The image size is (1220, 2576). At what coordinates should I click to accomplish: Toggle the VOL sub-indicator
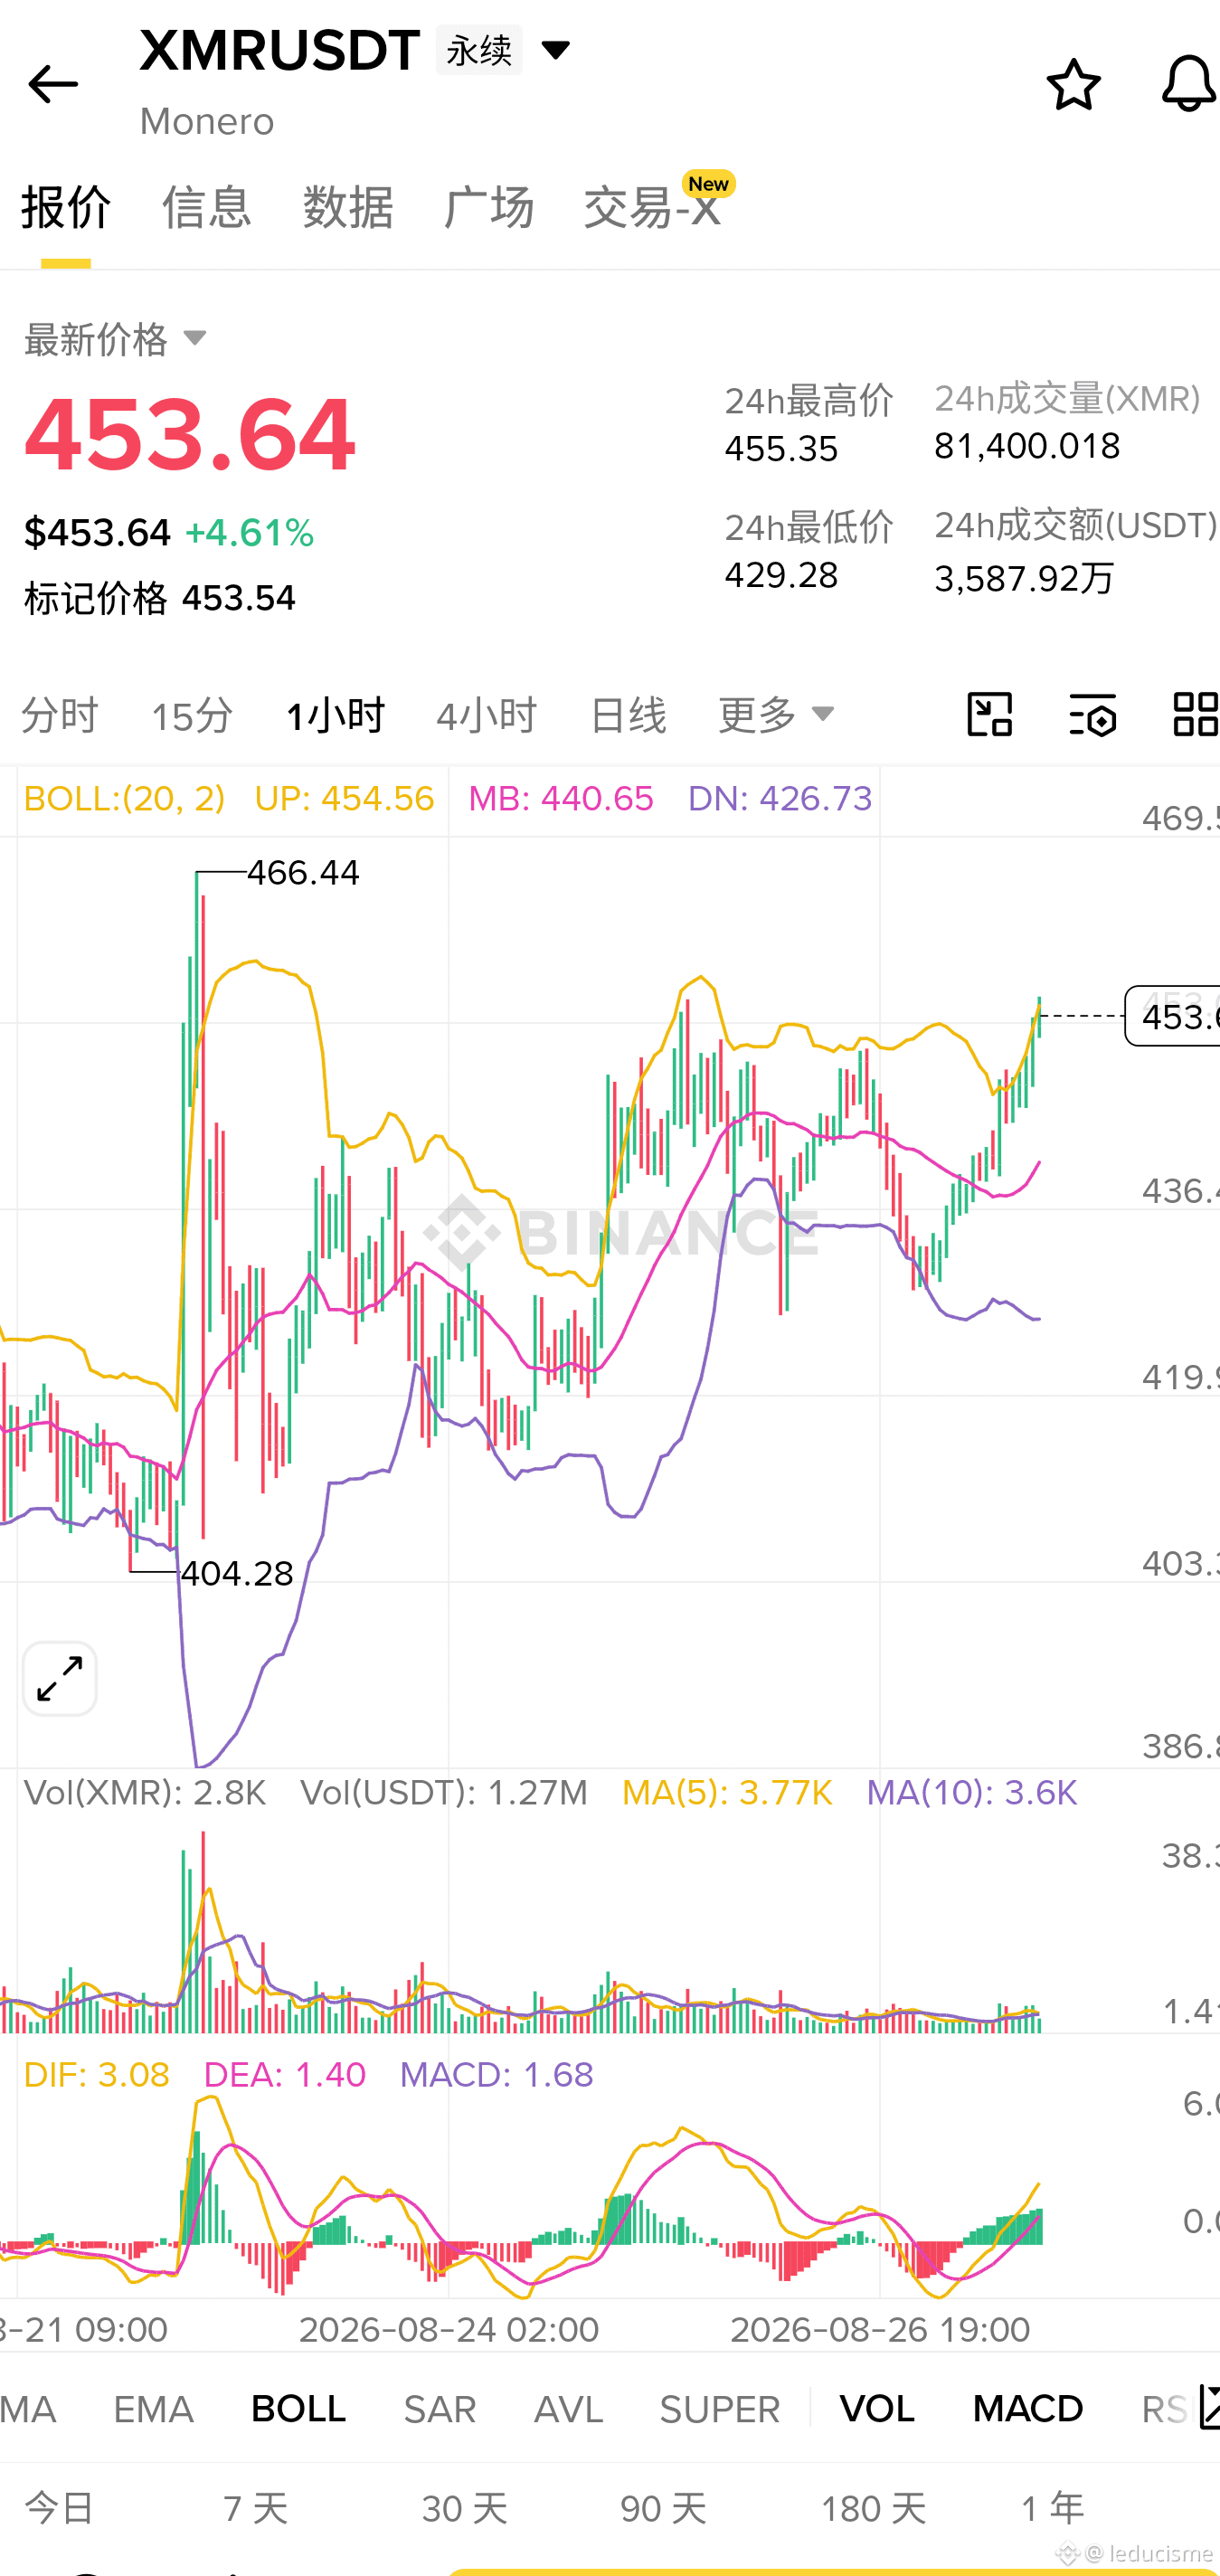[x=877, y=2409]
